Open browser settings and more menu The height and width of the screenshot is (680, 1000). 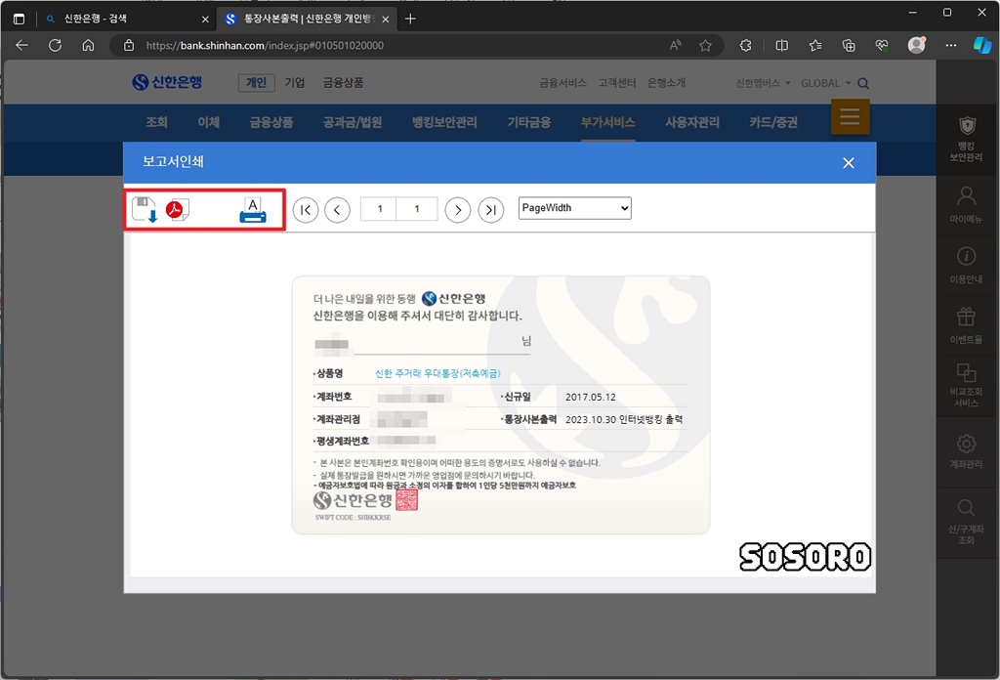(951, 45)
